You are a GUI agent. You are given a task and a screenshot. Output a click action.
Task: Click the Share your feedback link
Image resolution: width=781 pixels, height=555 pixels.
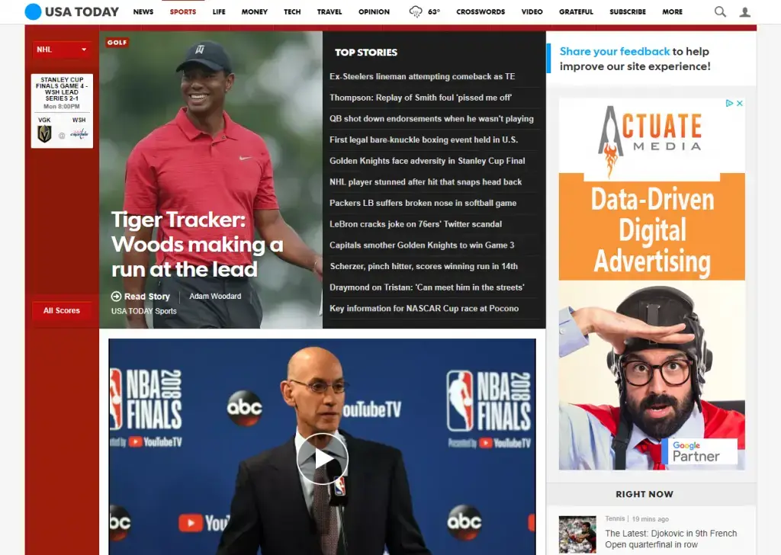point(615,51)
